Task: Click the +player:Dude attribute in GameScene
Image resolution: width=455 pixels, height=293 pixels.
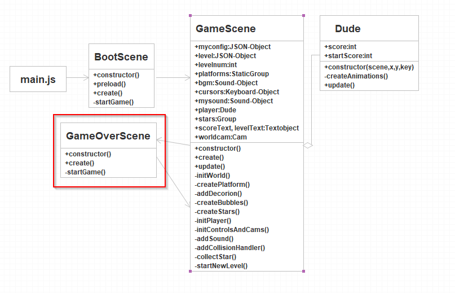Action: 215,110
